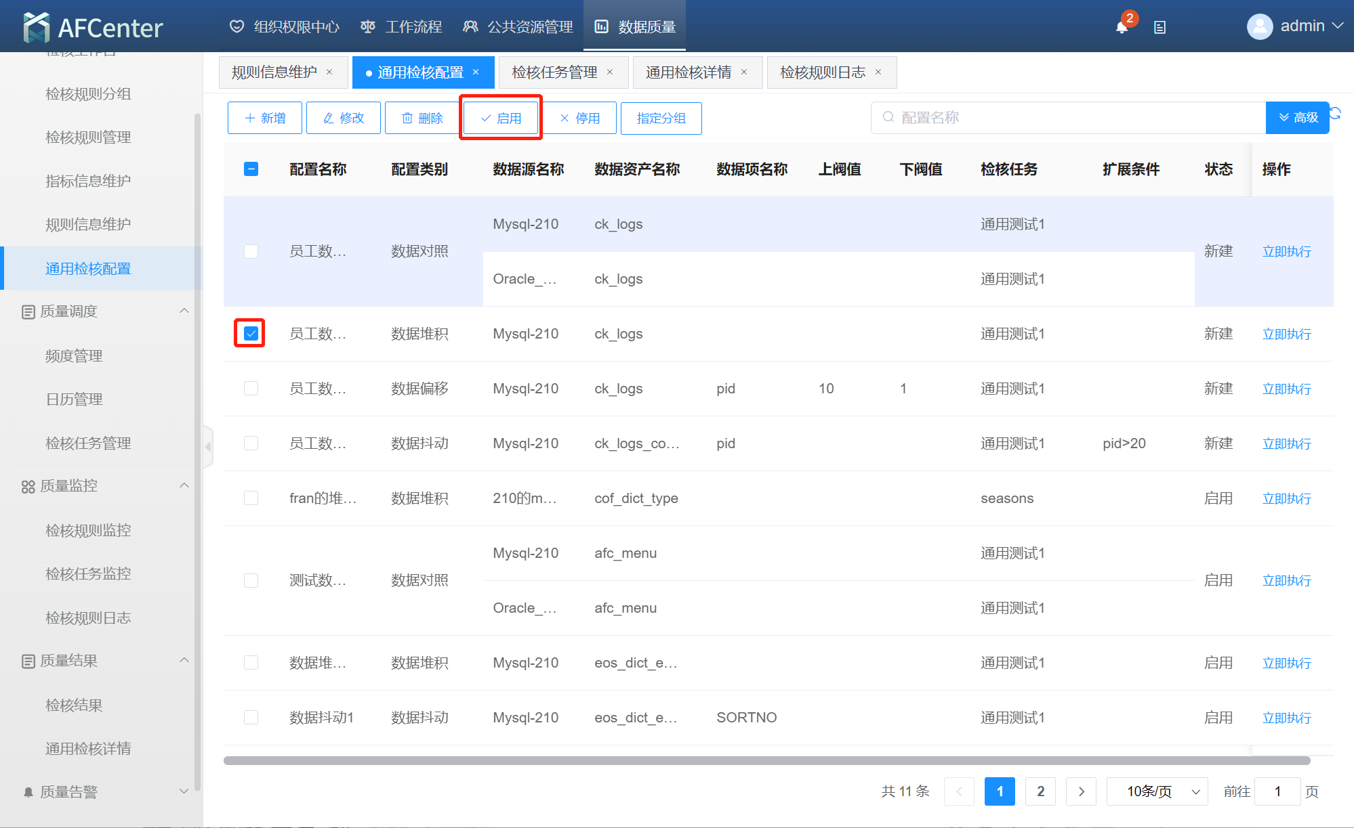The height and width of the screenshot is (828, 1354).
Task: Open the 10条/页 page size dropdown
Action: click(1157, 791)
